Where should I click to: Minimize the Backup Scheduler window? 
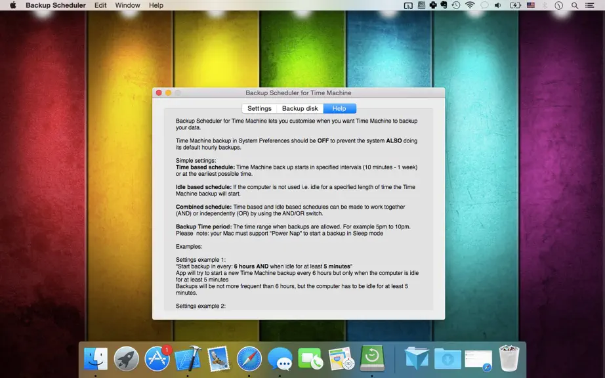coord(168,93)
